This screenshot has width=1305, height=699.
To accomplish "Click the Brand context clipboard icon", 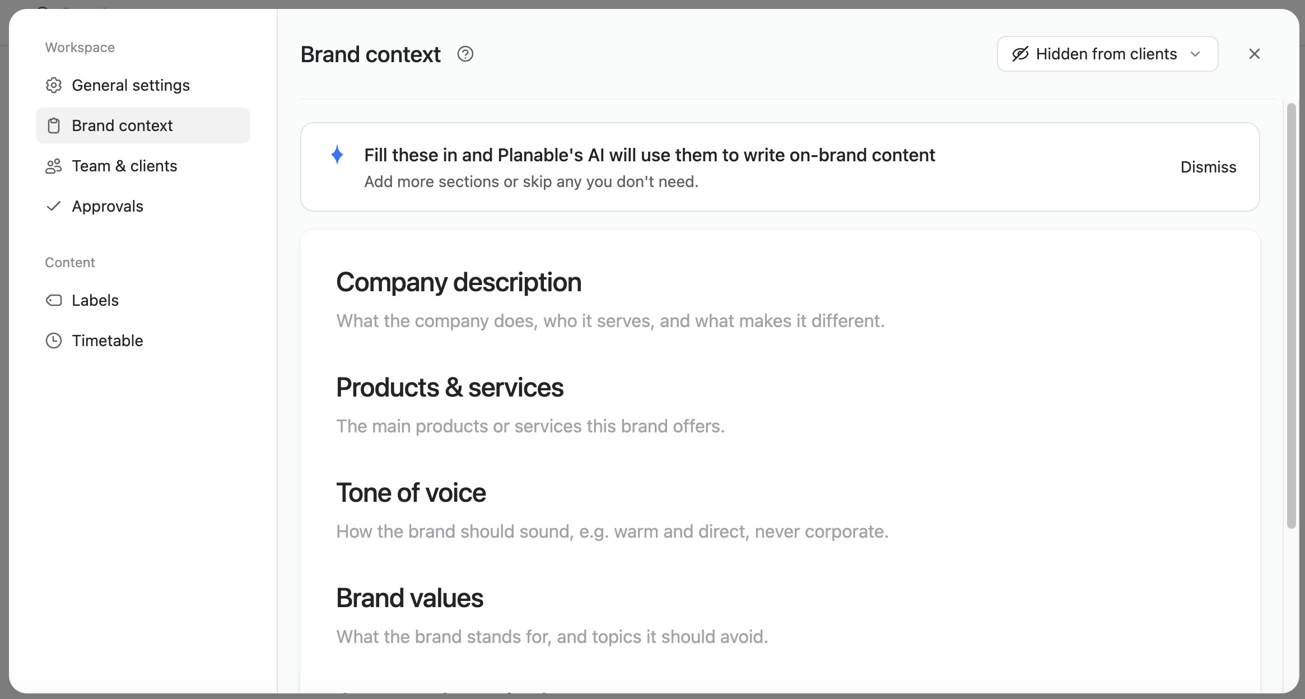I will pos(54,125).
